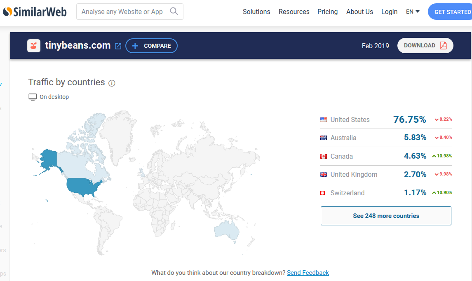Click the 8.40% decrease indicator
The image size is (472, 281).
(443, 137)
